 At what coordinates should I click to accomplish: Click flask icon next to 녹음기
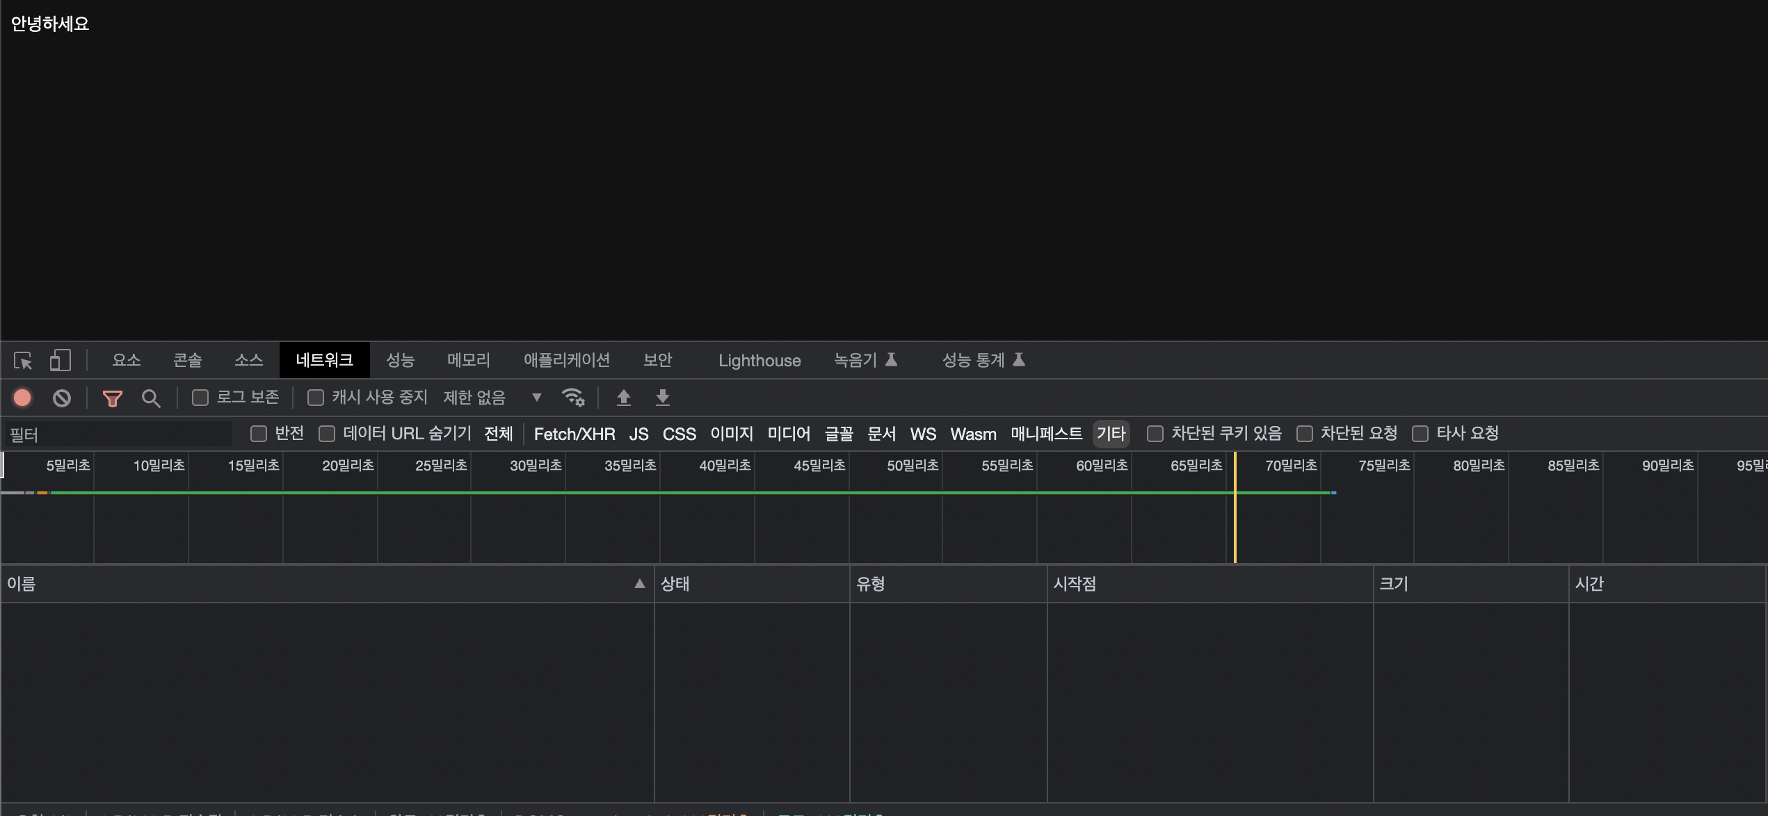click(891, 359)
